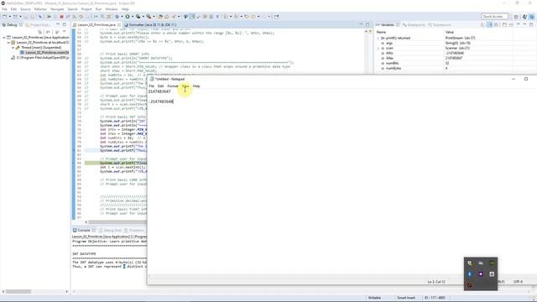Open the Refactor menu in Eclipse
537x302 pixels.
pos(40,9)
